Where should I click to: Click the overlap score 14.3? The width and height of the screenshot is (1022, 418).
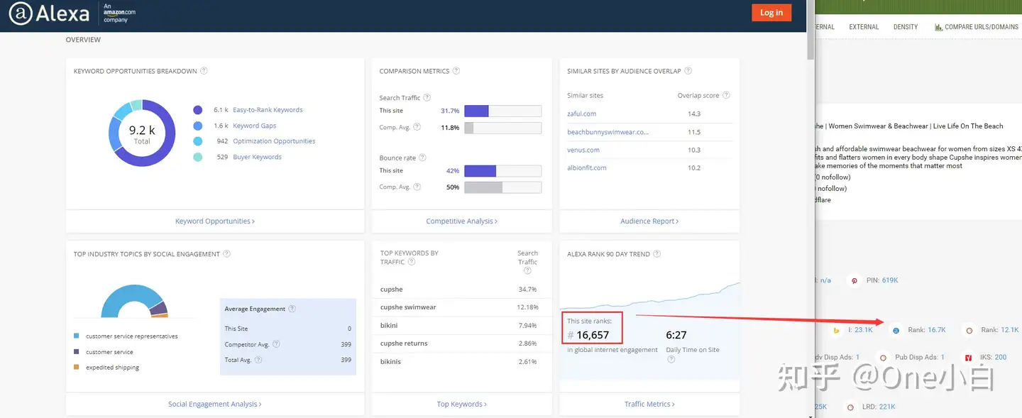694,114
